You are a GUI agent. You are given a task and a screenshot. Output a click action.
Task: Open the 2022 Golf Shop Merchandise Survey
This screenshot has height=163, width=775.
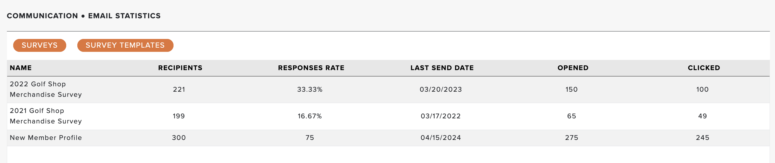[46, 89]
